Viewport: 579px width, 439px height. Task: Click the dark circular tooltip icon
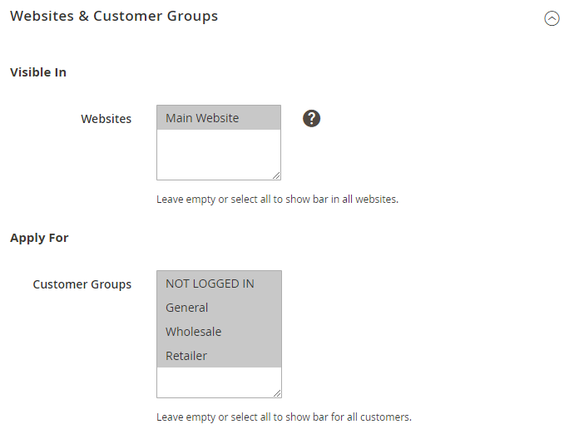(x=311, y=118)
